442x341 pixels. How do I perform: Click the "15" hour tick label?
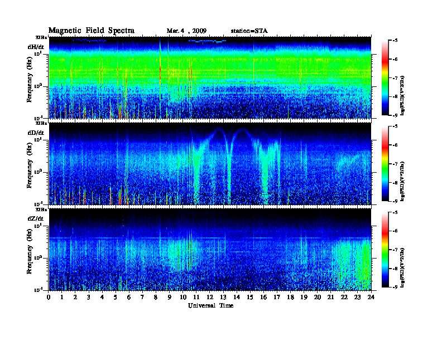(250, 297)
